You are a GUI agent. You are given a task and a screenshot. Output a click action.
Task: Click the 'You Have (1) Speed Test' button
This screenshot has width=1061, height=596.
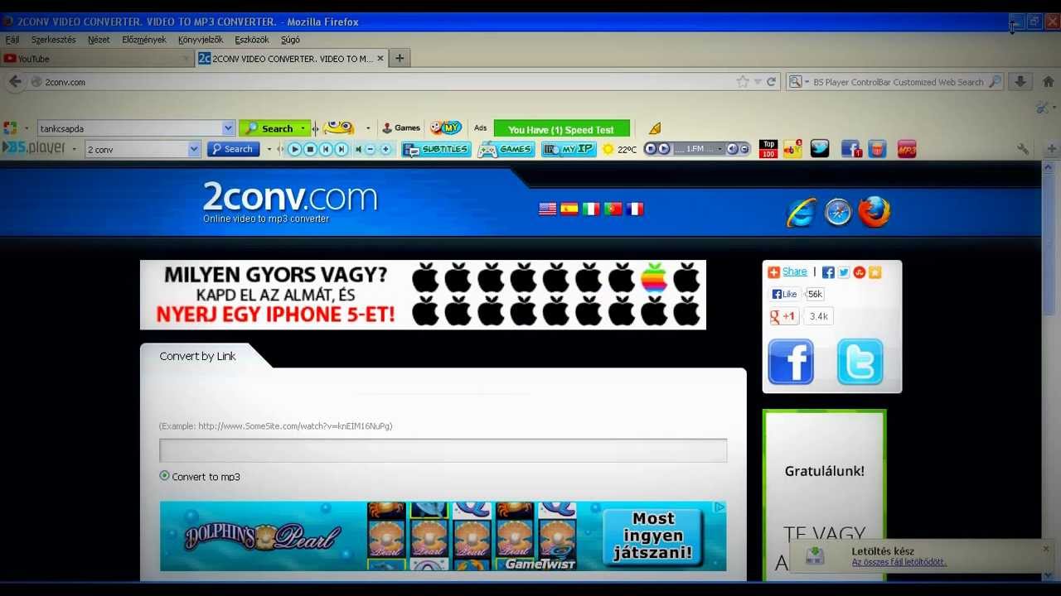click(x=561, y=129)
